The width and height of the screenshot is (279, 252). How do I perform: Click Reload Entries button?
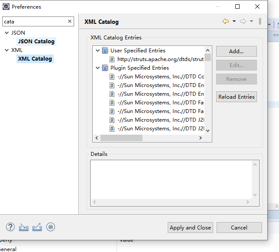click(237, 97)
